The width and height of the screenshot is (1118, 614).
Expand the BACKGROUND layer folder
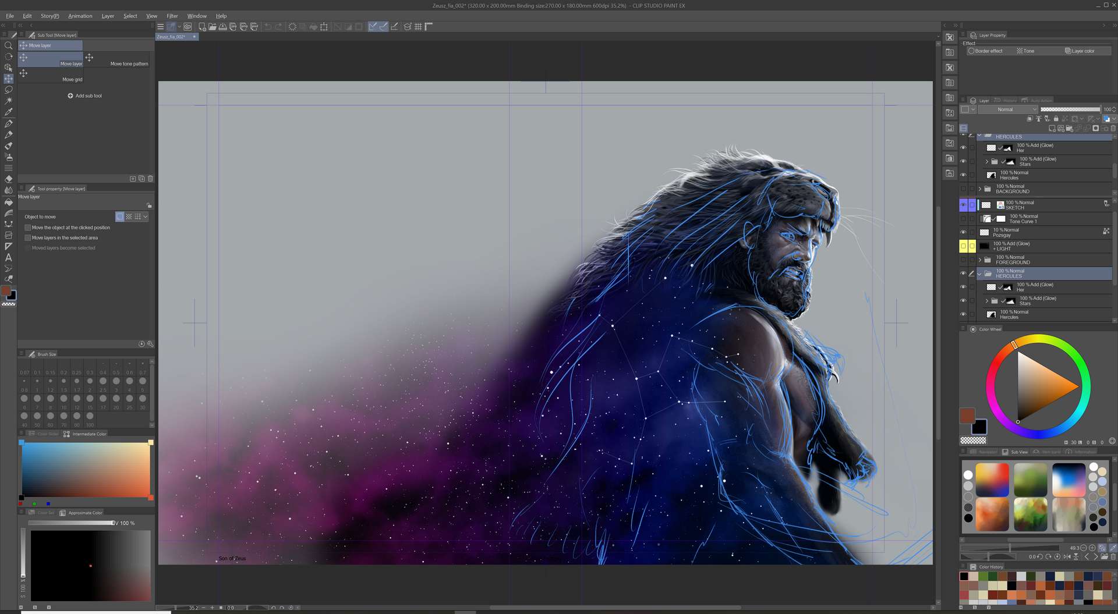coord(980,189)
